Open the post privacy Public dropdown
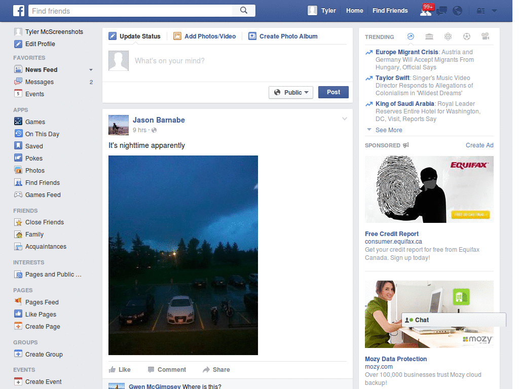The height and width of the screenshot is (389, 519). (290, 92)
